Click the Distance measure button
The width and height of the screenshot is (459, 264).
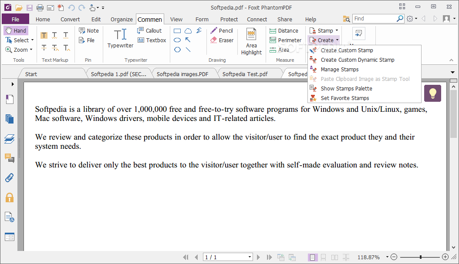[283, 30]
